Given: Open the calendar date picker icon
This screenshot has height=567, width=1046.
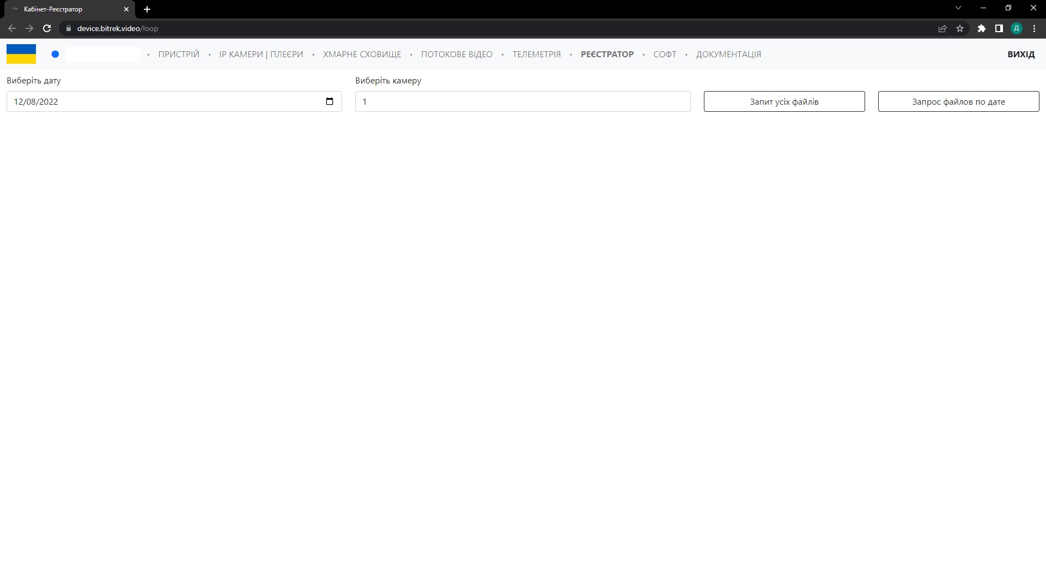Looking at the screenshot, I should pyautogui.click(x=329, y=101).
